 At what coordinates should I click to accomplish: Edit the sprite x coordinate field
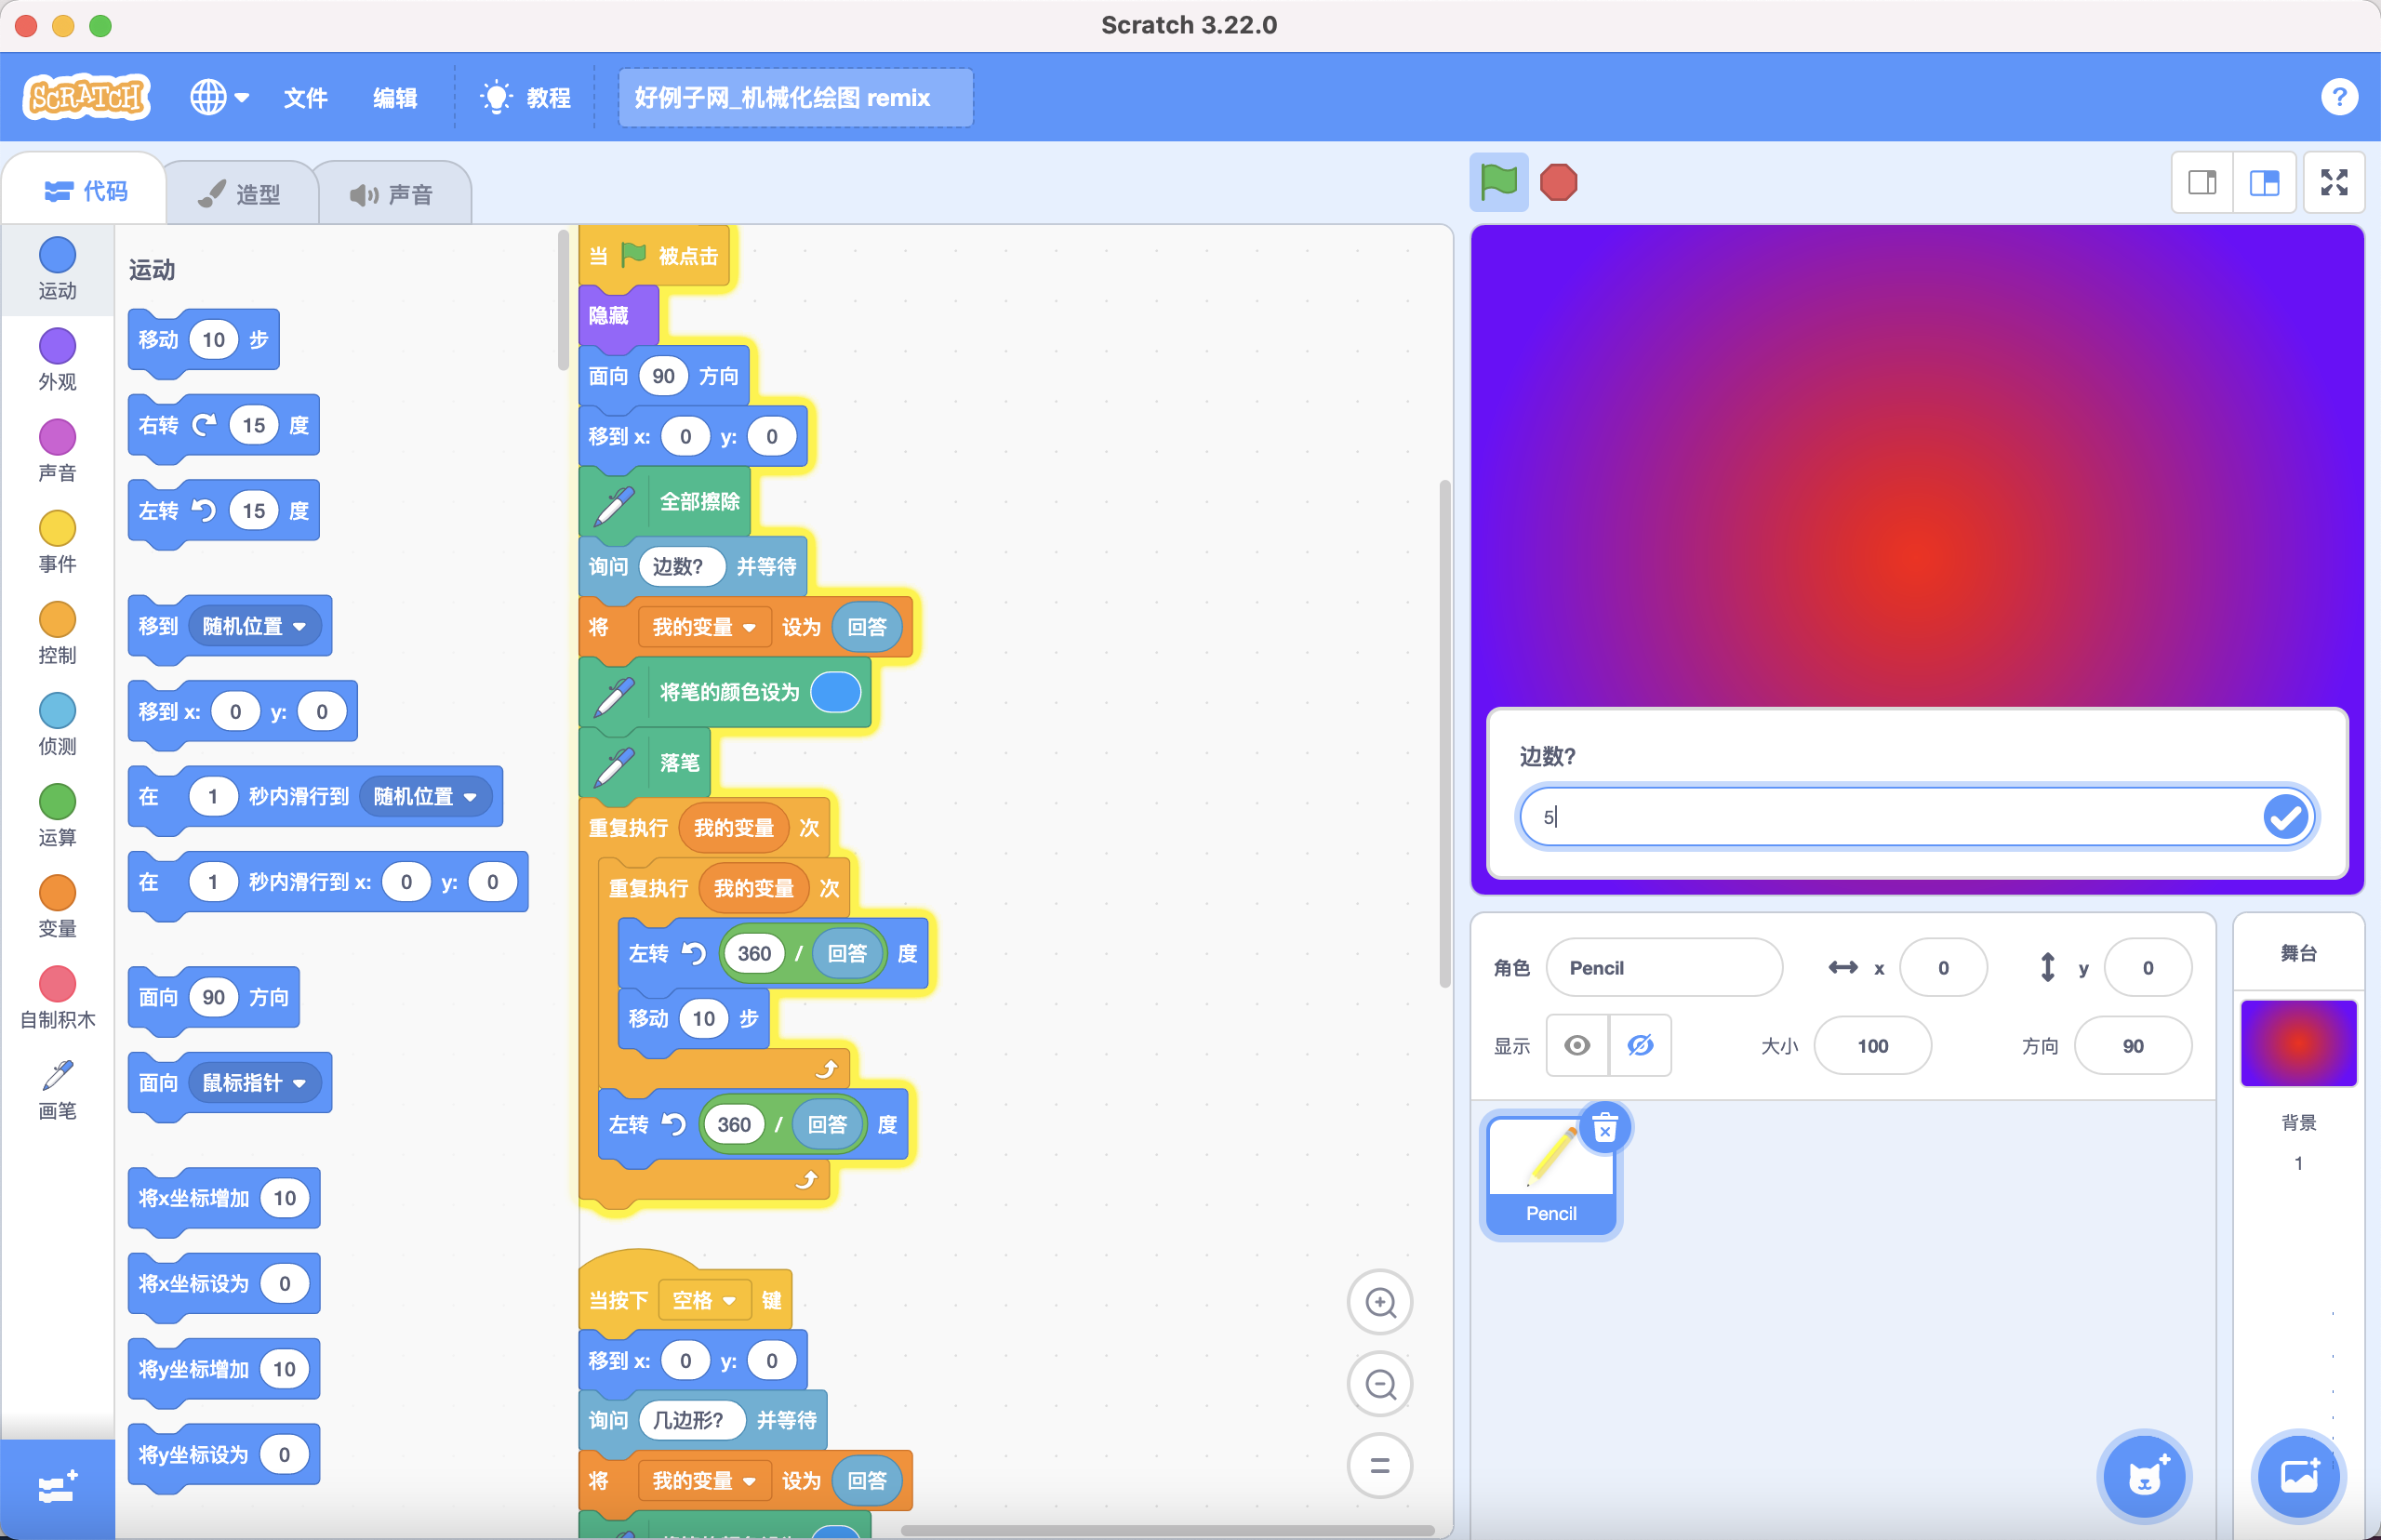tap(1943, 967)
